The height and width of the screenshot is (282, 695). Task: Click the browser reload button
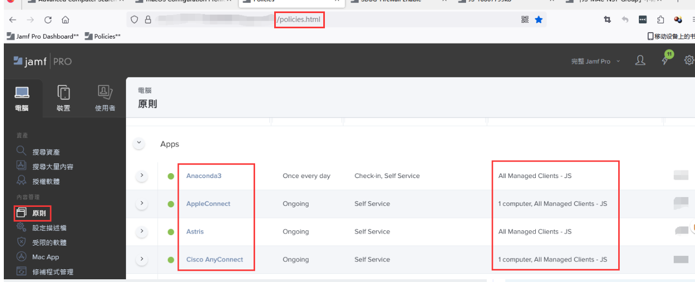[48, 20]
